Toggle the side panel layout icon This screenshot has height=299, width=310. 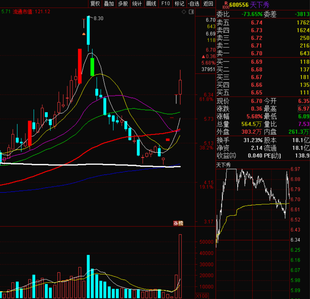coord(191,12)
